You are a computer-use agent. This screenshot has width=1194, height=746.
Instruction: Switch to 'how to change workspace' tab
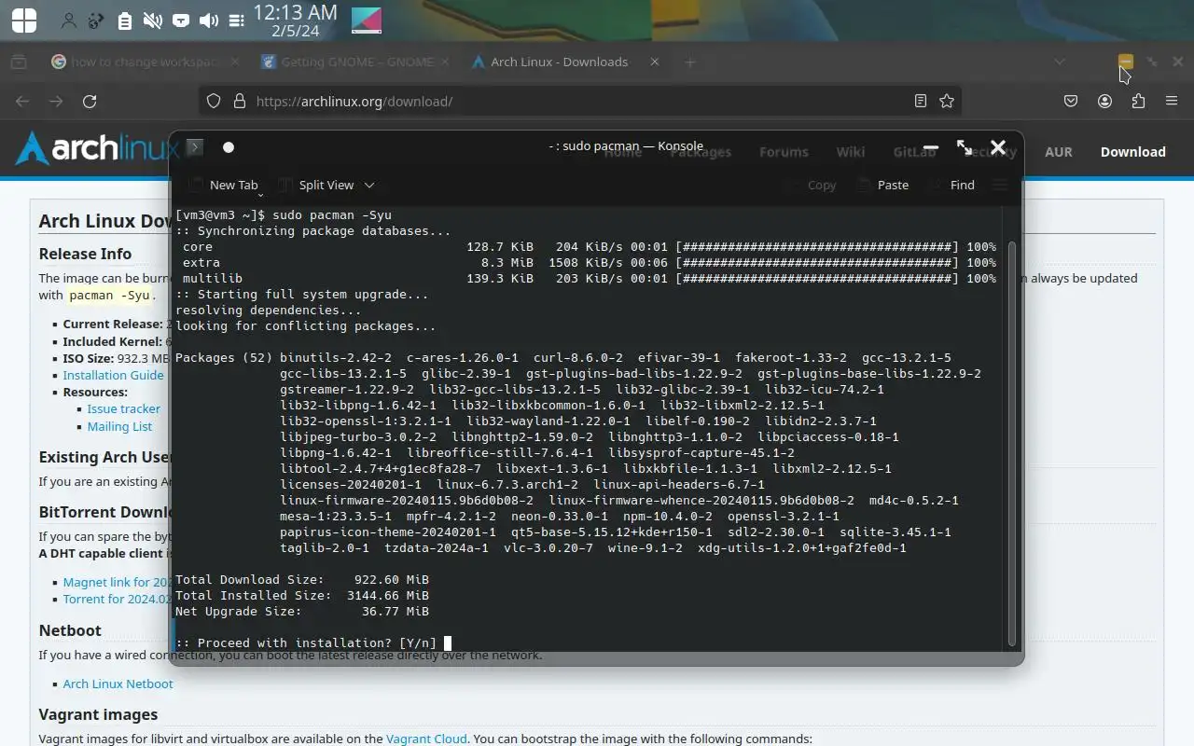pyautogui.click(x=135, y=62)
